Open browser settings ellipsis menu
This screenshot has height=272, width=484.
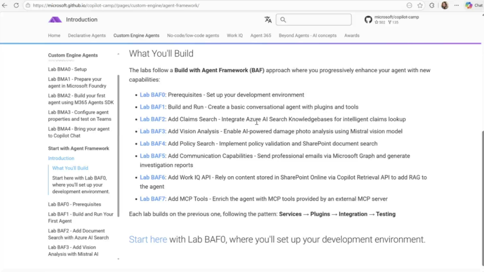[x=457, y=5]
